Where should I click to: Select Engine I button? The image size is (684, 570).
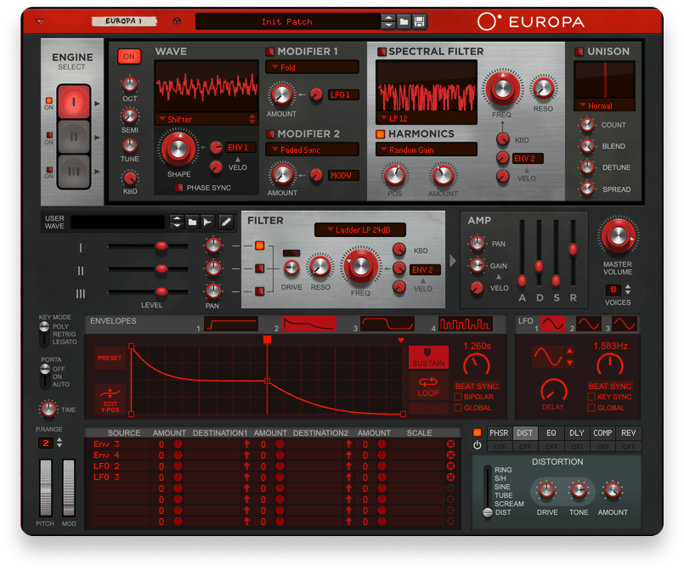74,102
